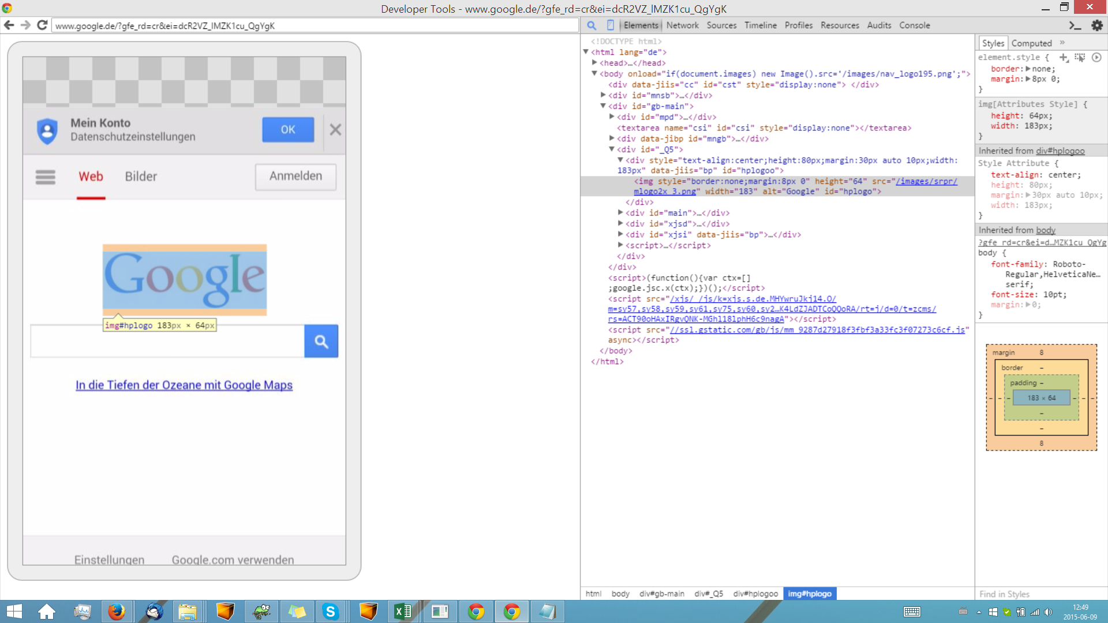Select the Bilder tab on Google
The height and width of the screenshot is (623, 1108).
tap(141, 177)
